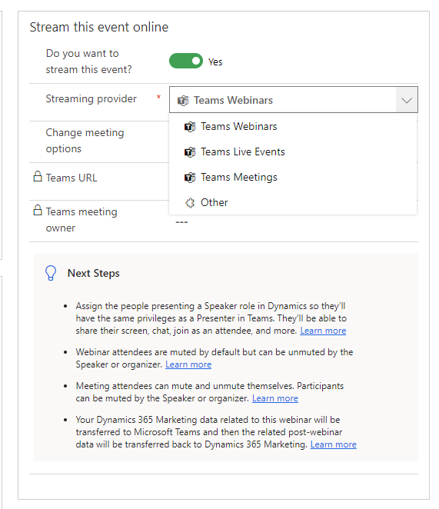439x509 pixels.
Task: Click the Teams icon in the selected provider field
Action: pyautogui.click(x=183, y=101)
